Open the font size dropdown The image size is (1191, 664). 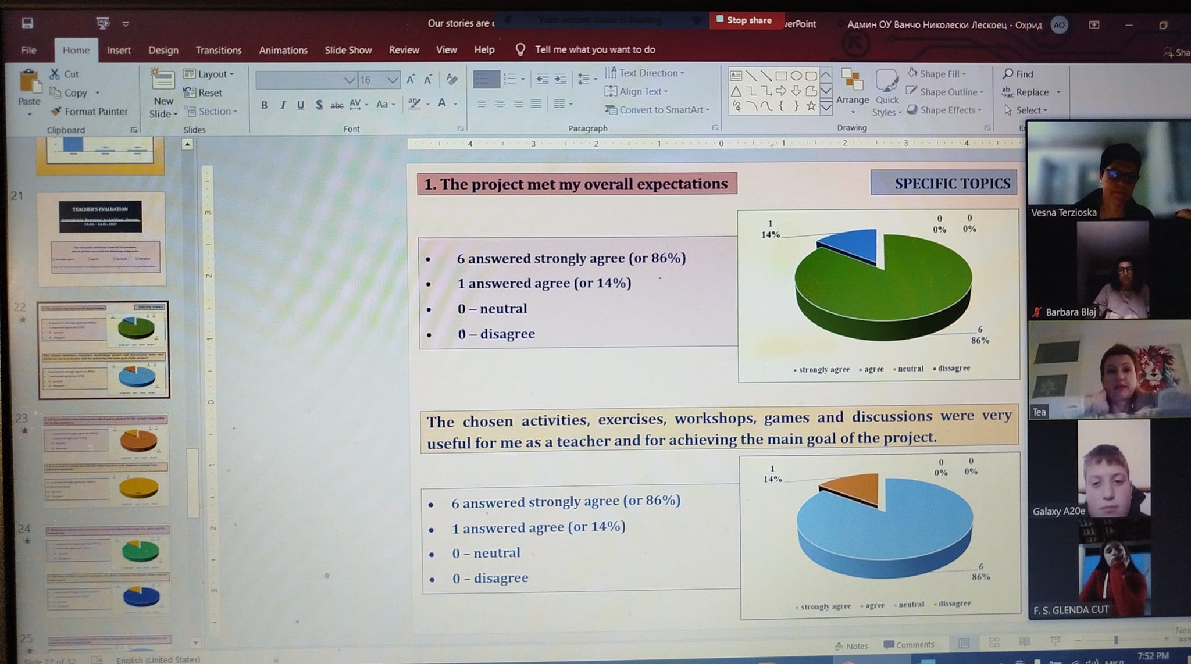[x=393, y=80]
